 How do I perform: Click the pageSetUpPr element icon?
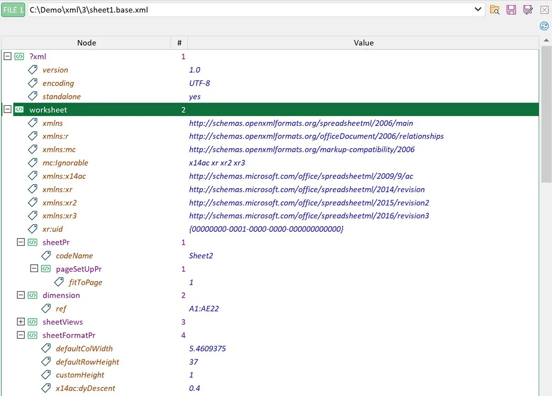pos(46,269)
